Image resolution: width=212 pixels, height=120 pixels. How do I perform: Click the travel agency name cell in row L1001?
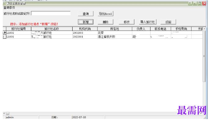pyautogui.click(x=52, y=37)
